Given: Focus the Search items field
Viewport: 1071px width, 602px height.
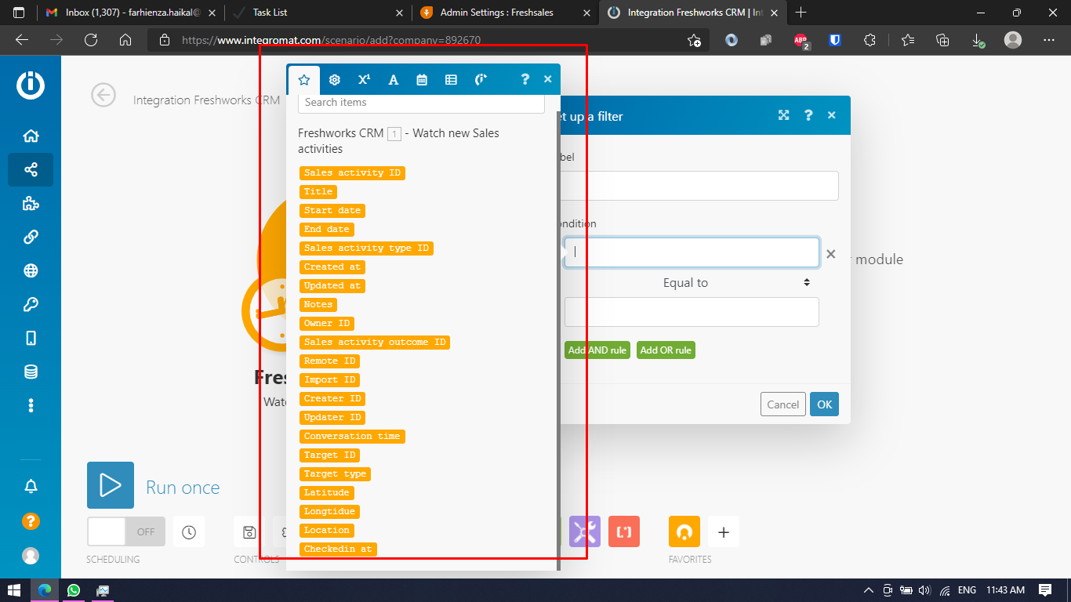Looking at the screenshot, I should pos(421,103).
